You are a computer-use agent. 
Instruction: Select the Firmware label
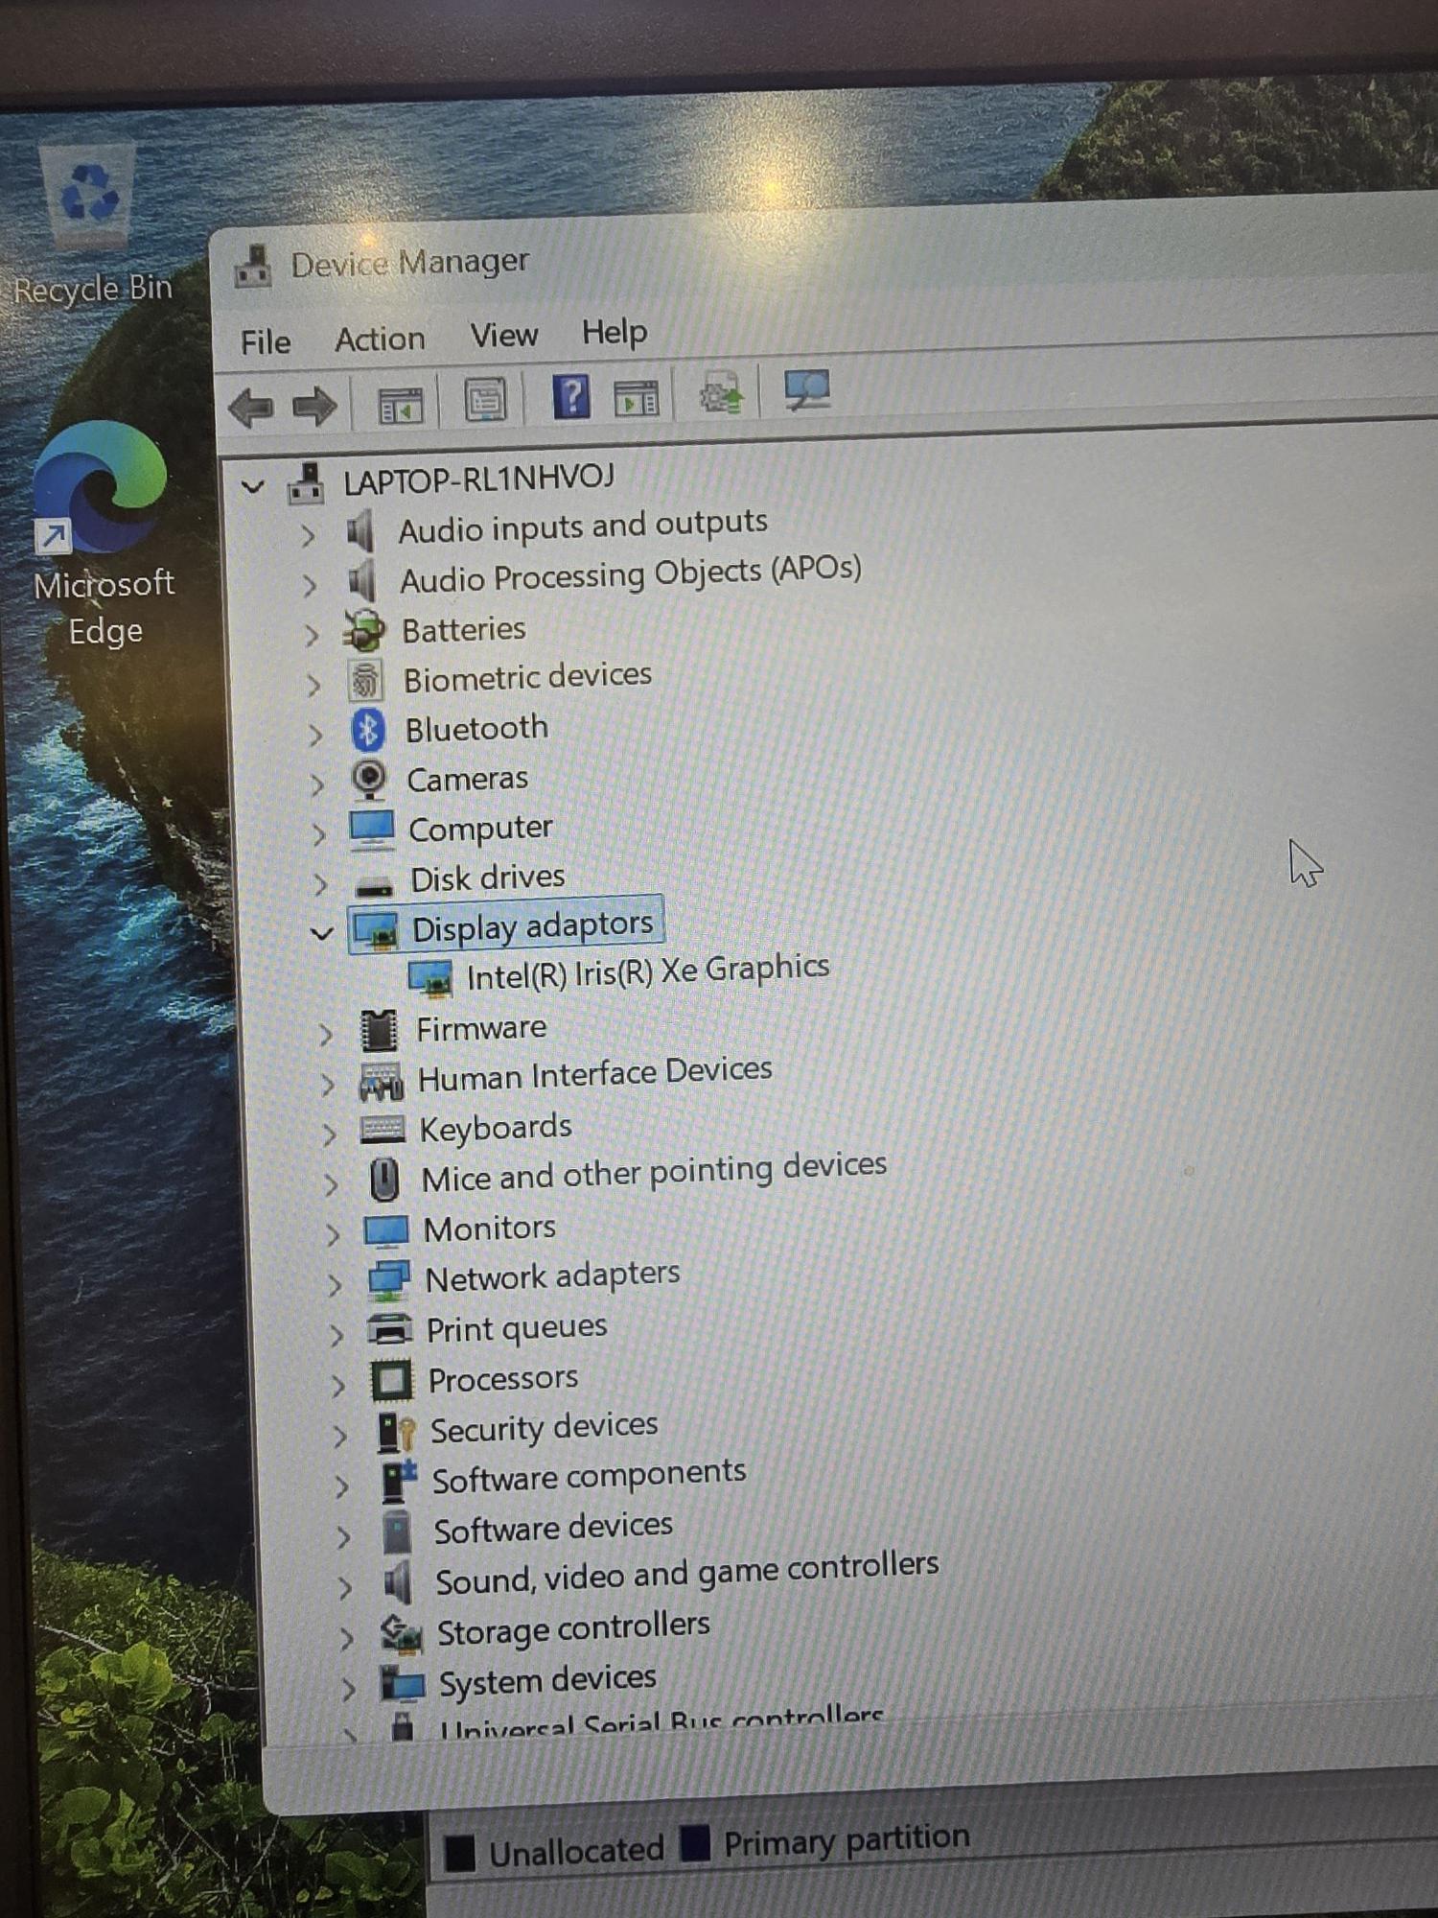click(x=481, y=1029)
